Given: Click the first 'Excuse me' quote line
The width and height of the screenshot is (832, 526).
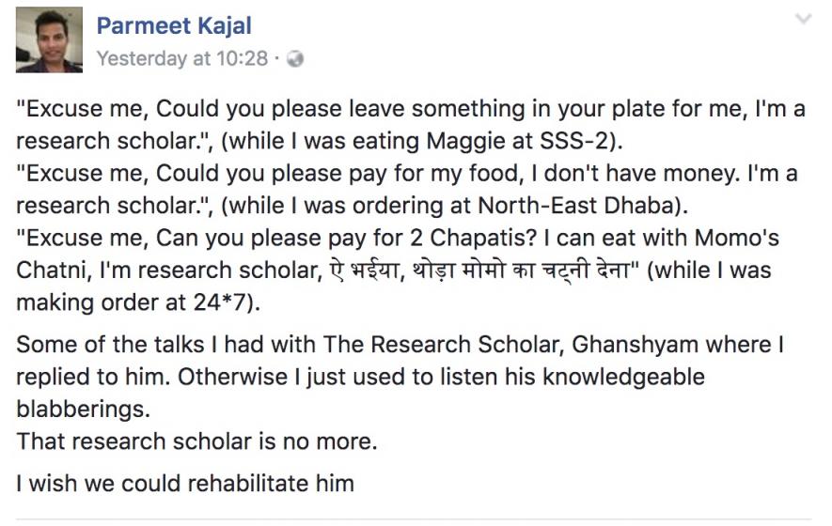Looking at the screenshot, I should coord(282,108).
